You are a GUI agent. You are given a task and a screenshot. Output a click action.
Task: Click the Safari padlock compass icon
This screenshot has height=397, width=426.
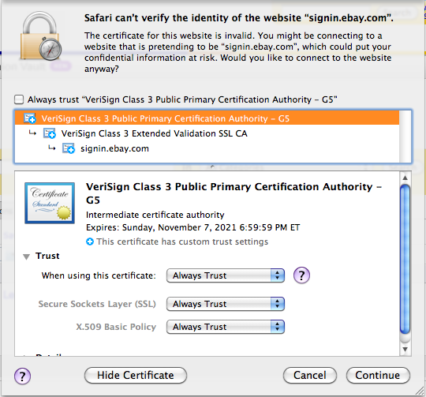[41, 36]
